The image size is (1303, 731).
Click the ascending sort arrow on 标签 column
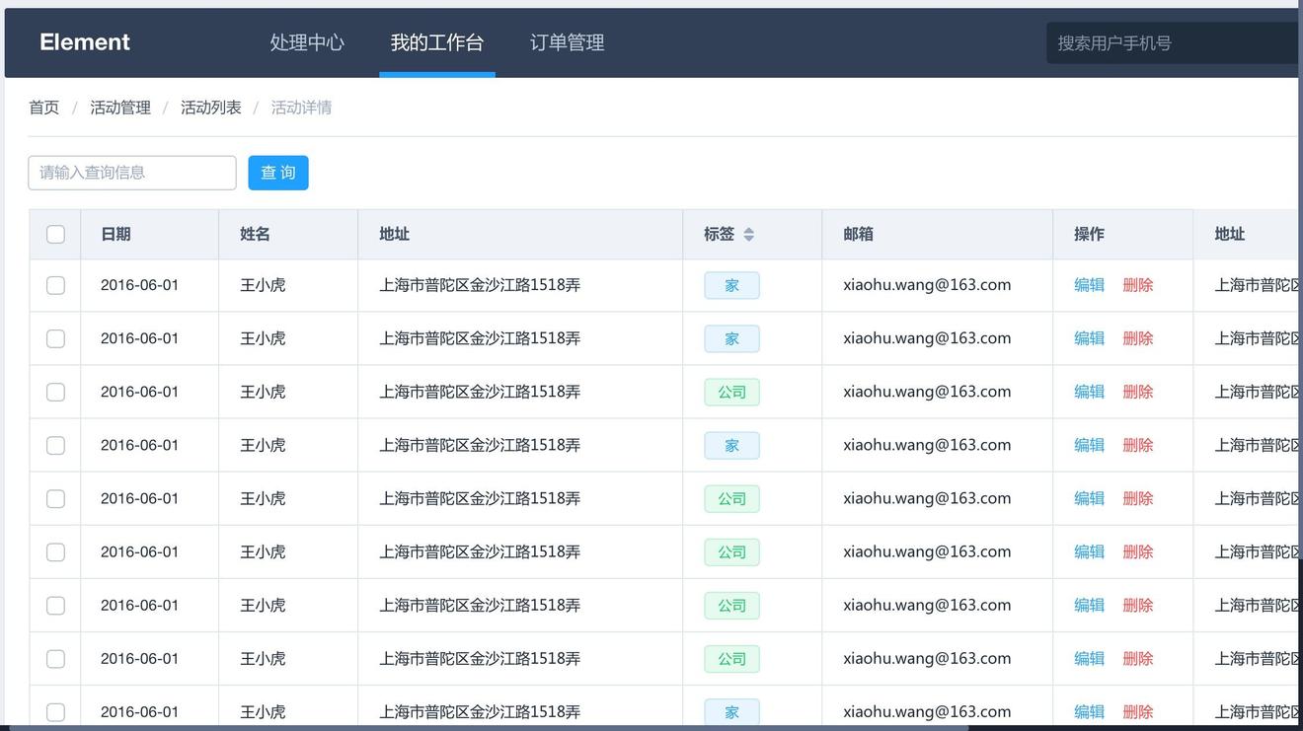[x=748, y=231]
